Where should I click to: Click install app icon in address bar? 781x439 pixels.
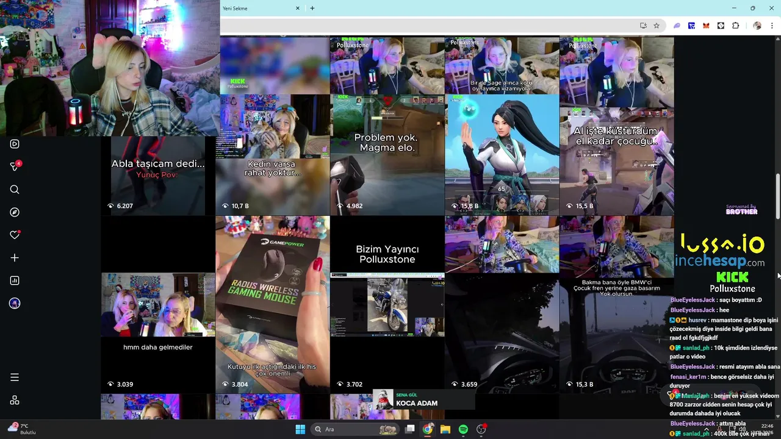(643, 26)
